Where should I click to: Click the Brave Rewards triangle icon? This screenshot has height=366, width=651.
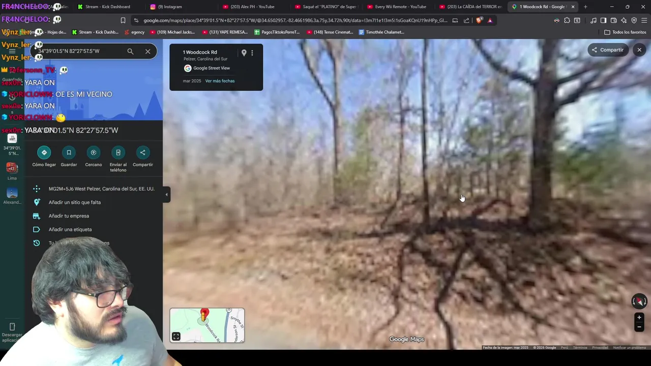tap(490, 20)
